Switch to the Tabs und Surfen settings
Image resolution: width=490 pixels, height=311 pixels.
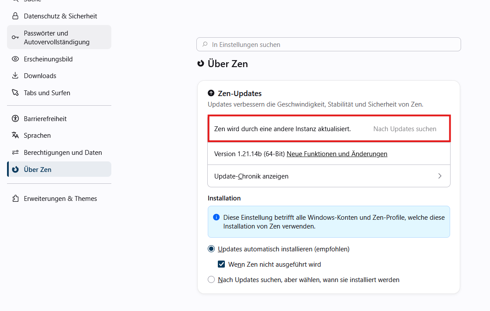tap(59, 93)
